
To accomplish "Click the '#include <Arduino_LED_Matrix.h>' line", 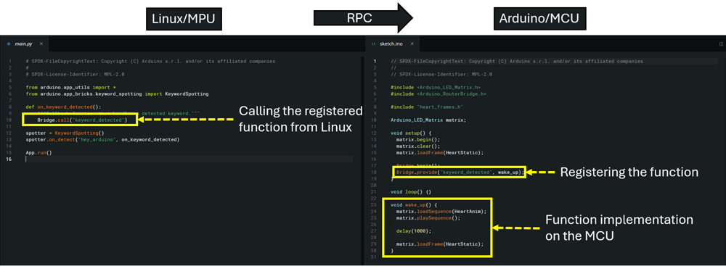I will pyautogui.click(x=436, y=87).
